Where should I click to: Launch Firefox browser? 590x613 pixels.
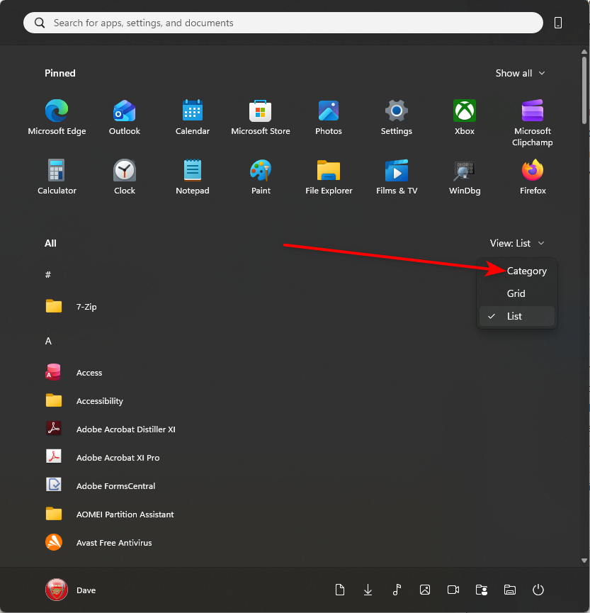(x=532, y=176)
